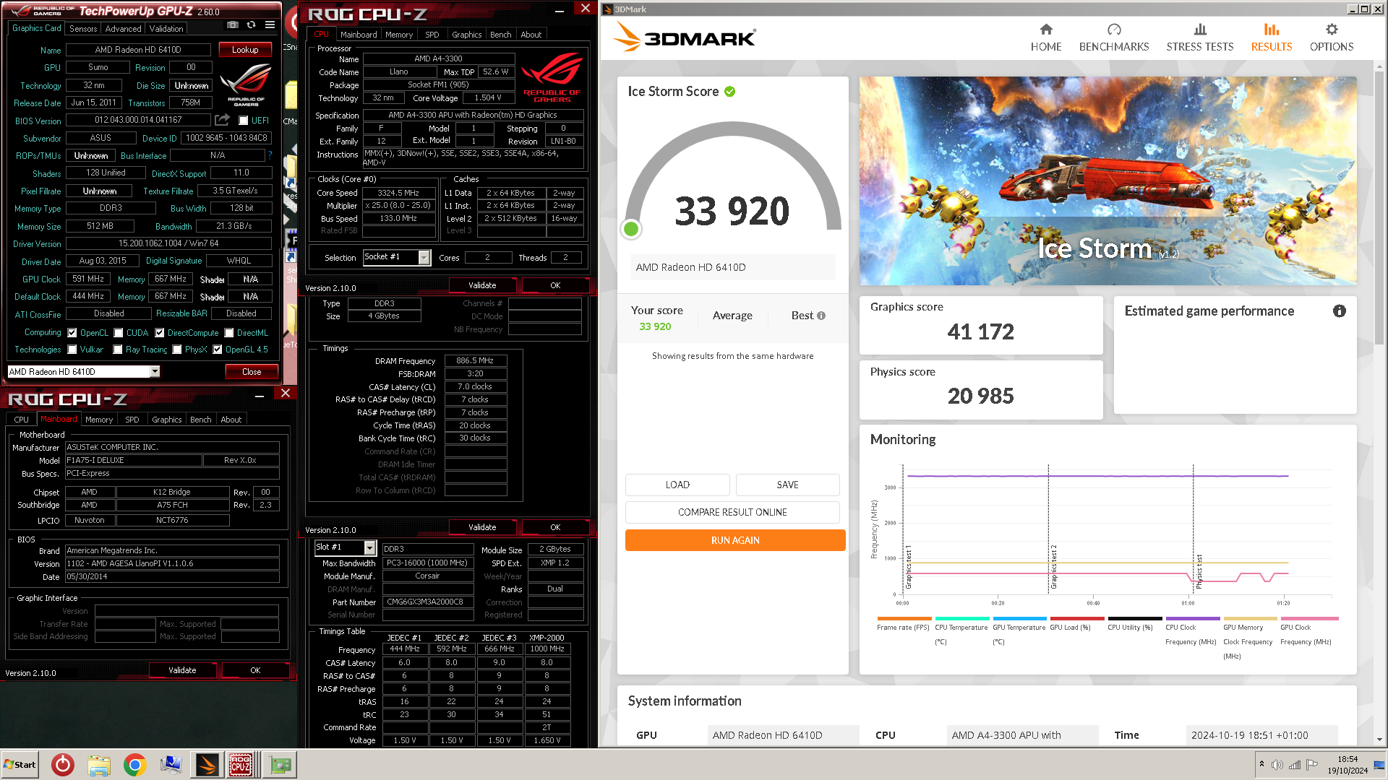This screenshot has width=1388, height=780.
Task: Click the network signal tray icon
Action: pos(1295,765)
